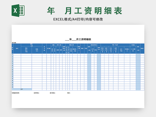Click row number 1 in the table
The width and height of the screenshot is (156, 117).
tap(13, 55)
